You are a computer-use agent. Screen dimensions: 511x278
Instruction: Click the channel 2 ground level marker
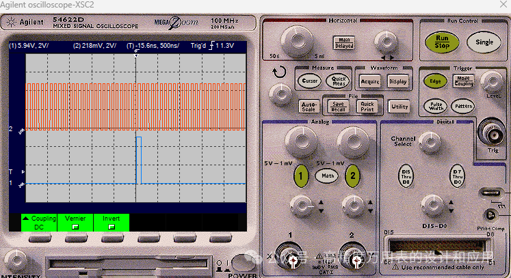21,131
